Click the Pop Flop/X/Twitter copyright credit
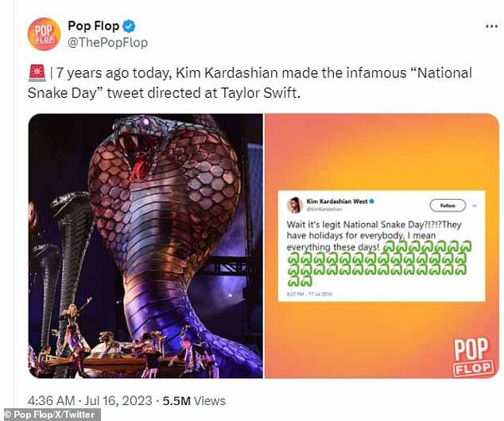 50,415
